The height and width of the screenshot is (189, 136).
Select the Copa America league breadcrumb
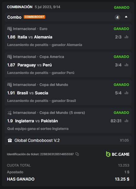[52, 57]
